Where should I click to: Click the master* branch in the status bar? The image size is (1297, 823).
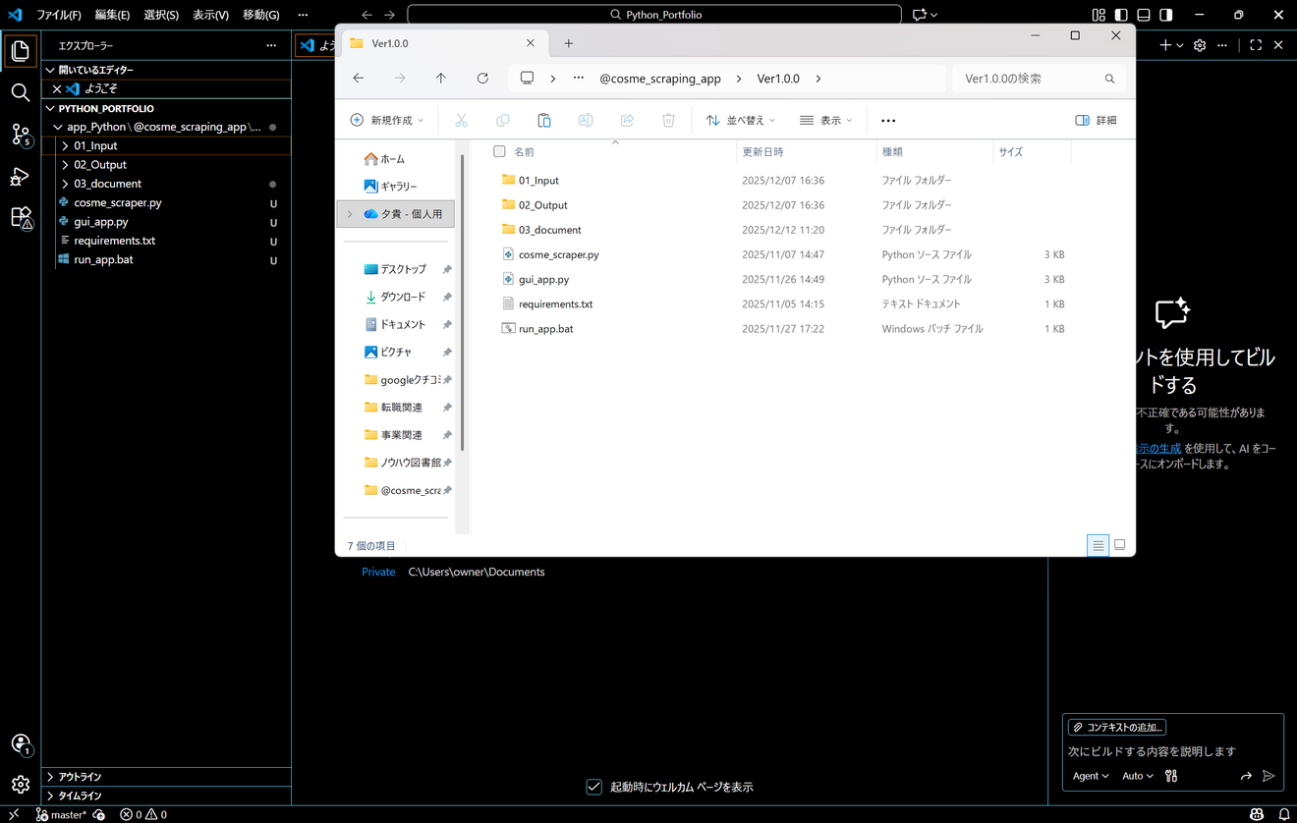pos(61,814)
